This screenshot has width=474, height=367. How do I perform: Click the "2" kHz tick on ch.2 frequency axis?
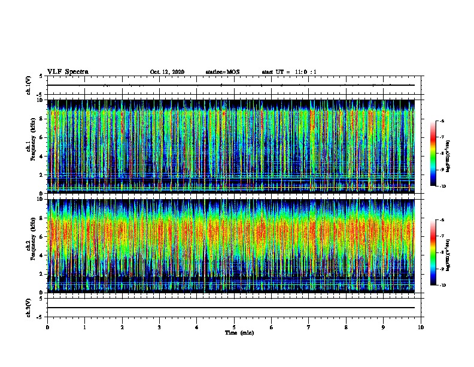(41, 274)
